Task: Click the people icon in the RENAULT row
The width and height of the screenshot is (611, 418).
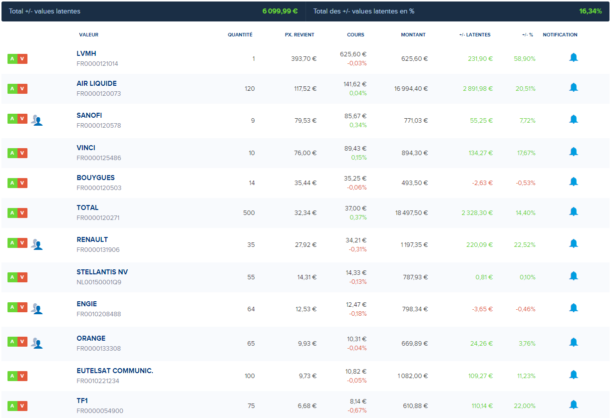Action: tap(37, 244)
